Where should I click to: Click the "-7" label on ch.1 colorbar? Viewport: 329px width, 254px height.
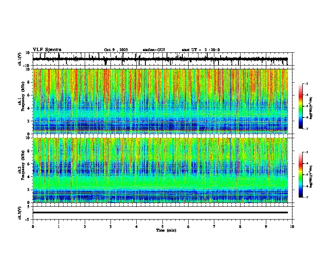coord(307,129)
